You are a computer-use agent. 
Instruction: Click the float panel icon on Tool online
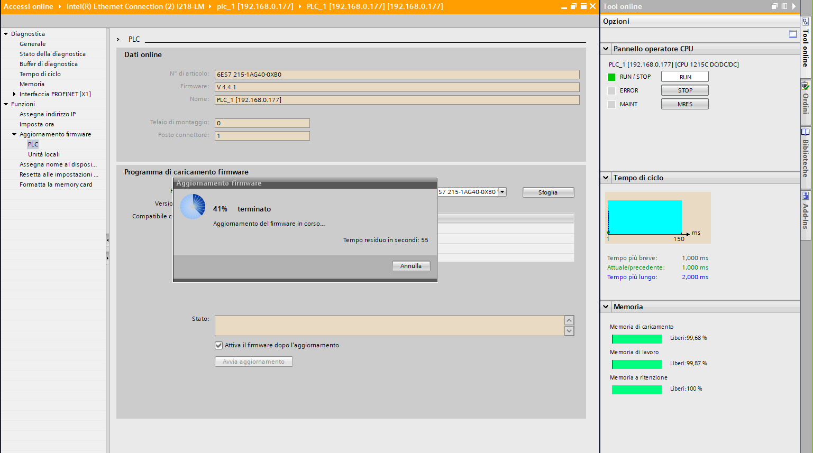pos(774,6)
